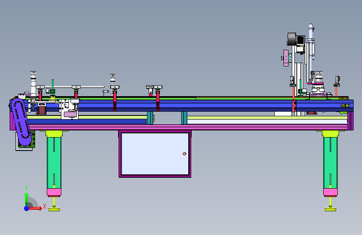Select the left yellow leveling foot pad
The image size is (362, 235).
click(54, 209)
